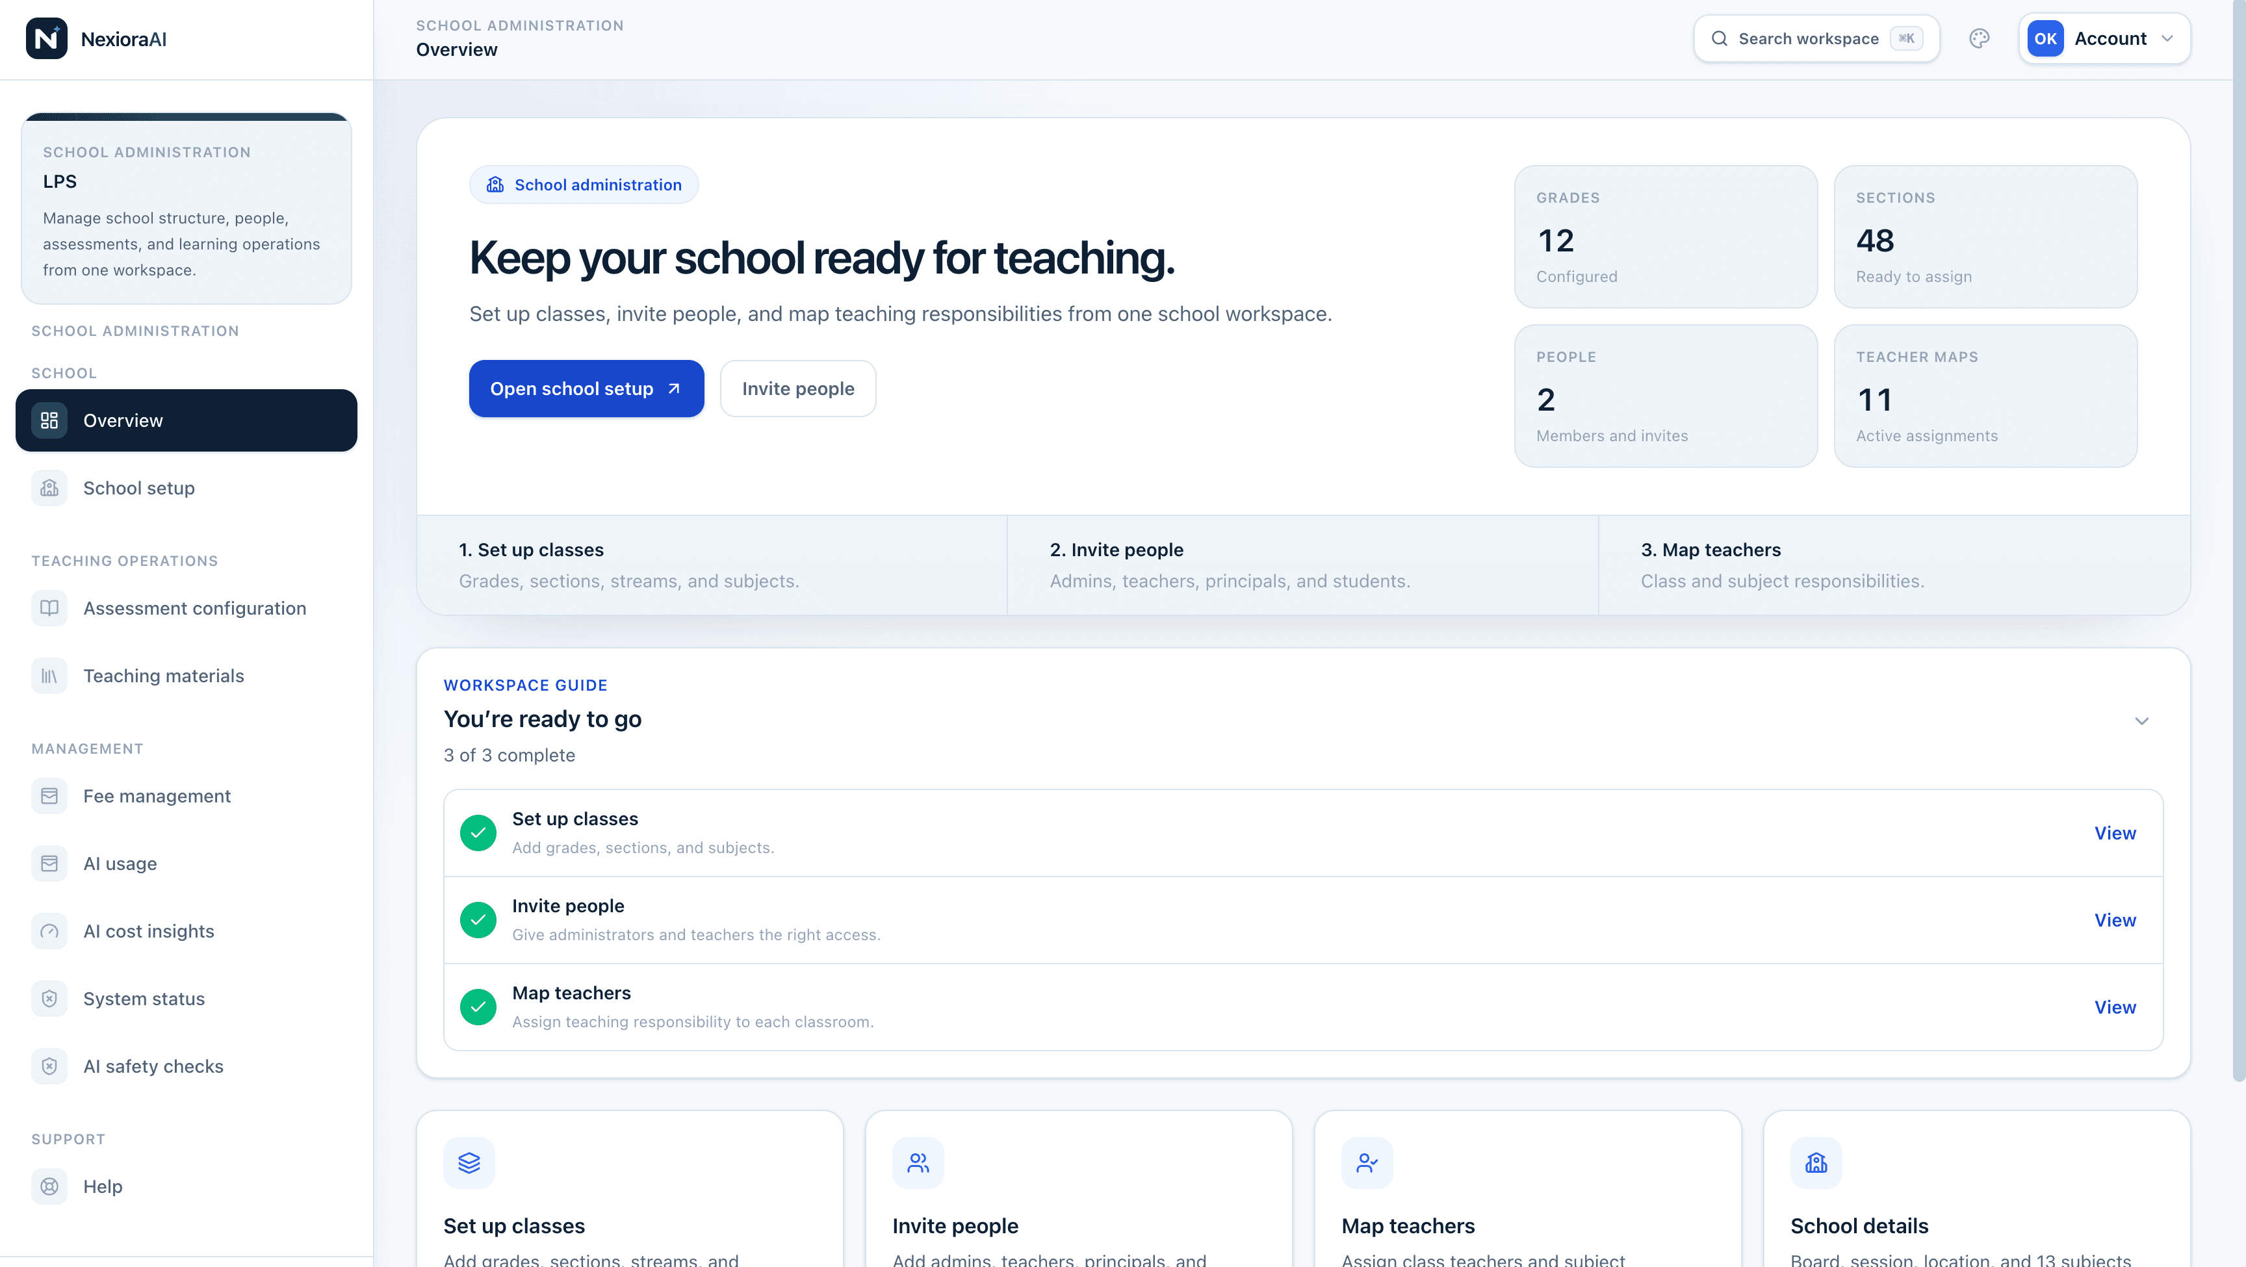
Task: Click the Grades 12 stat card
Action: 1666,237
